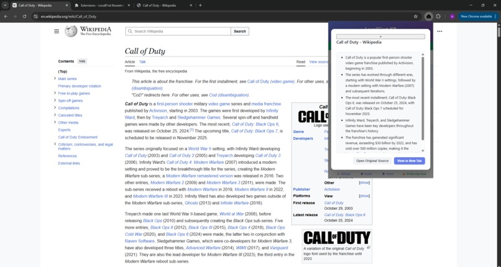Select the Article tab
501x267 pixels.
(x=130, y=62)
